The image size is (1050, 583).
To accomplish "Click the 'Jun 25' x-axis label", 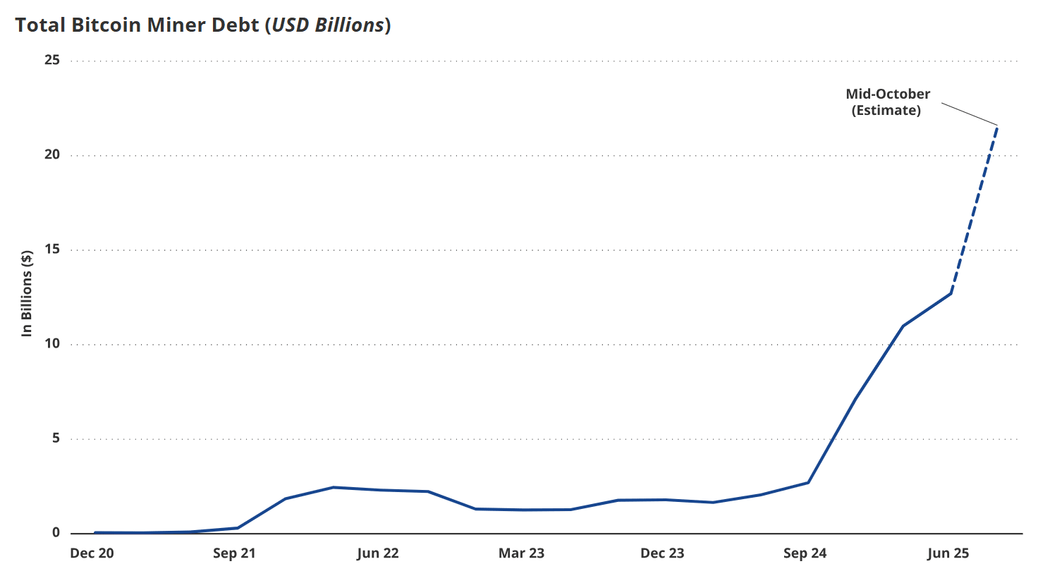I will click(x=948, y=553).
